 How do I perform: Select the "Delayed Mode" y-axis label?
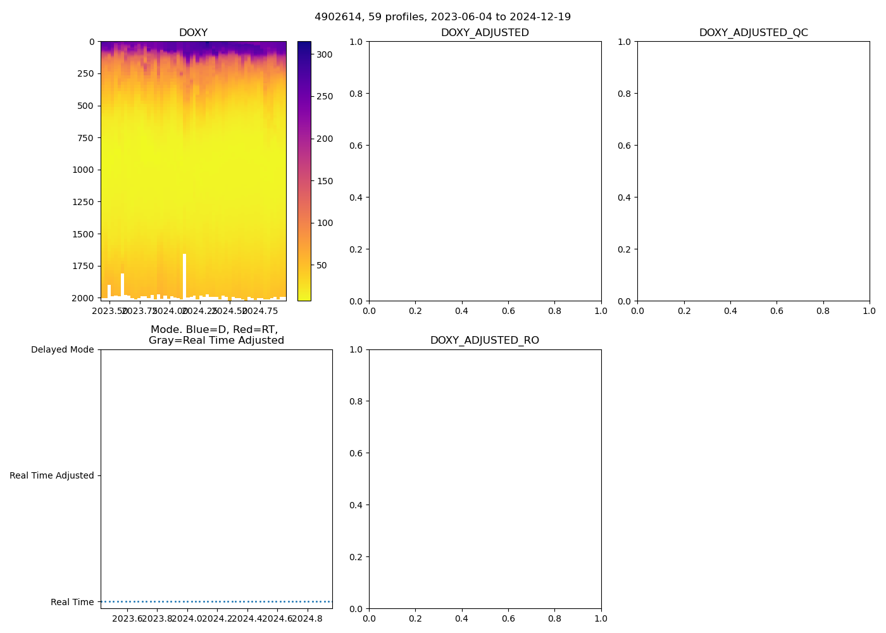[x=62, y=349]
